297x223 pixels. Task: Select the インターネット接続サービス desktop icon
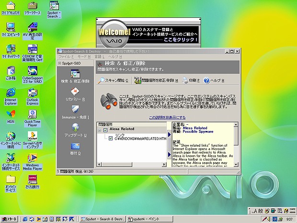pyautogui.click(x=11, y=162)
